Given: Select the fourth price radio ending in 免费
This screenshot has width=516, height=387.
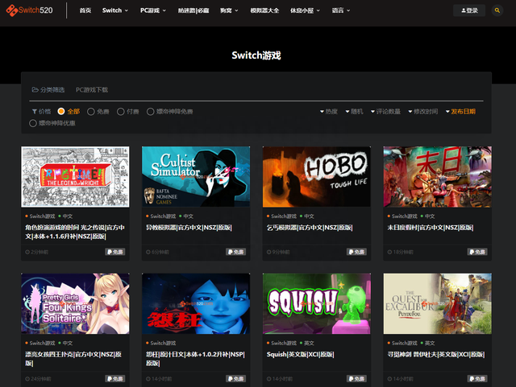Looking at the screenshot, I should point(151,112).
